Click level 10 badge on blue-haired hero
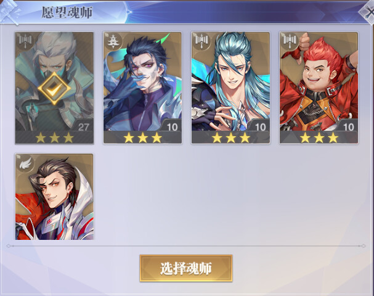The image size is (374, 296). (x=172, y=126)
